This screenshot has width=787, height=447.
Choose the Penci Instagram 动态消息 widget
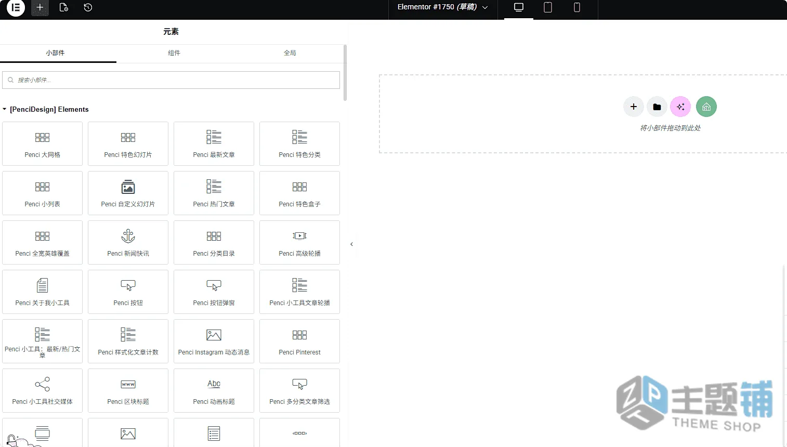coord(214,341)
